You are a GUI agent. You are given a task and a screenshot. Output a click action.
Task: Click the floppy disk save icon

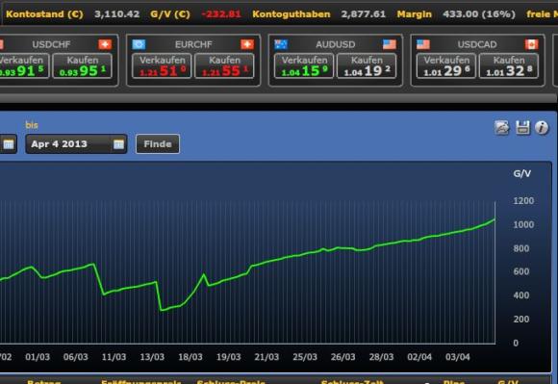click(x=522, y=127)
